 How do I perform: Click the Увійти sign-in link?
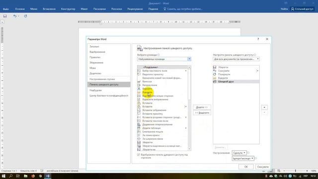pyautogui.click(x=284, y=9)
